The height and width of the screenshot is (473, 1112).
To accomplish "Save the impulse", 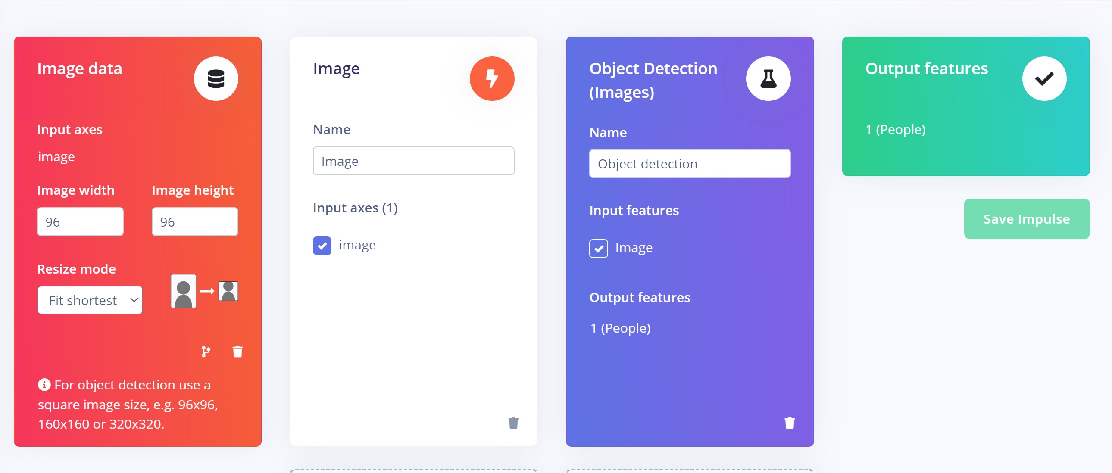I will pyautogui.click(x=1027, y=219).
